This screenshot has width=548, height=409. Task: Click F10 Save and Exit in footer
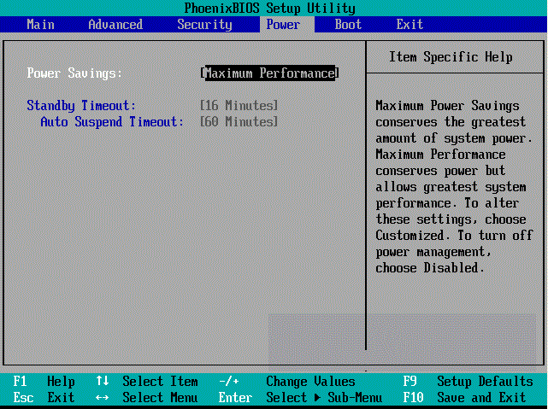pos(466,398)
